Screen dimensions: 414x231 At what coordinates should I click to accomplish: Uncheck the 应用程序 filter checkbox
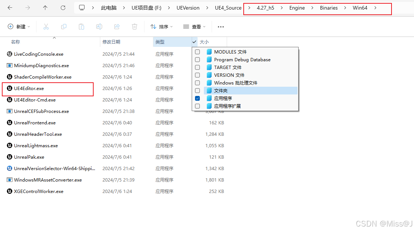click(x=198, y=98)
